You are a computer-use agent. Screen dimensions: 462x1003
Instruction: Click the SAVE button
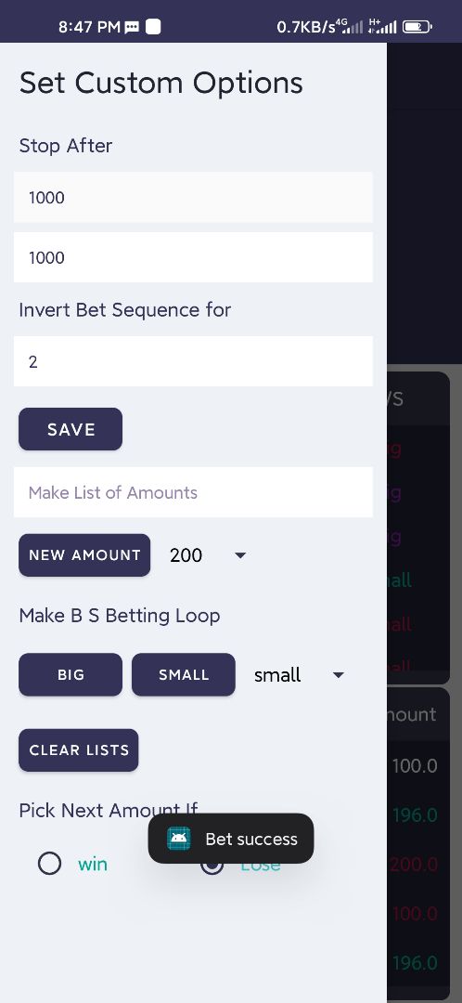click(x=71, y=429)
